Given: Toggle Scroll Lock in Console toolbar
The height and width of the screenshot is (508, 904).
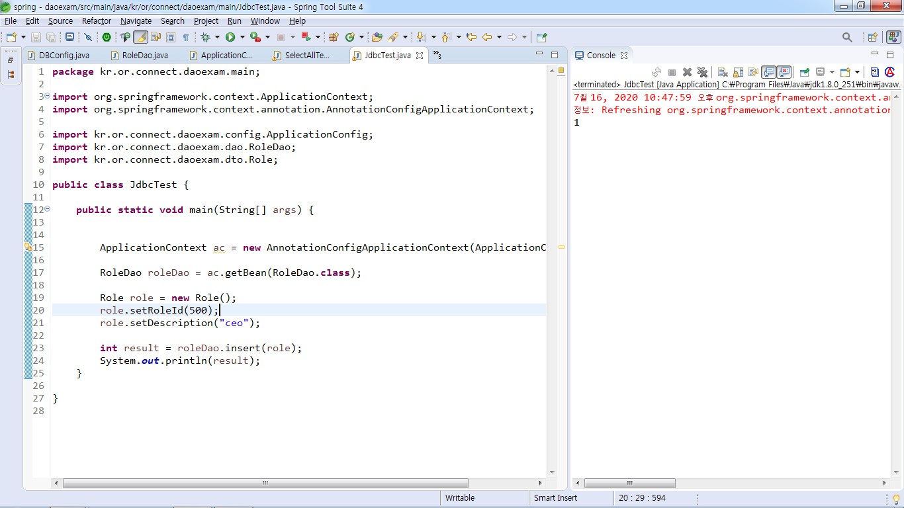Looking at the screenshot, I should coord(738,72).
